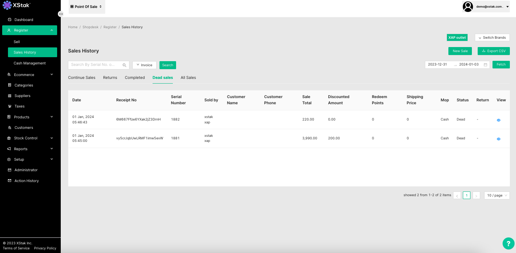Open the green help question mark button
516x253 pixels.
pos(508,243)
